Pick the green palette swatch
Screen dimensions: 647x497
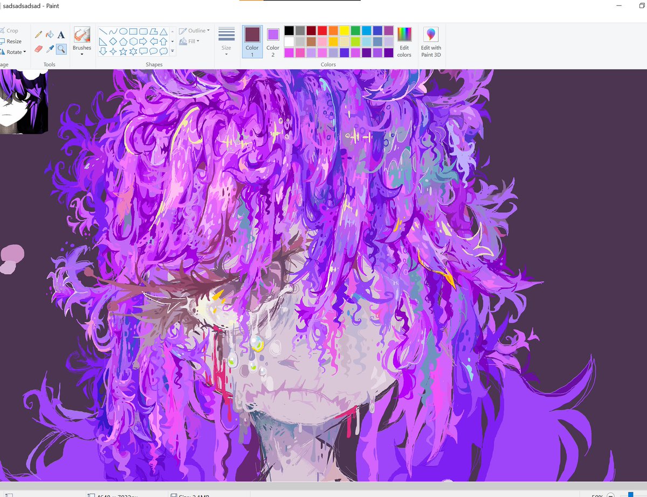pos(355,30)
